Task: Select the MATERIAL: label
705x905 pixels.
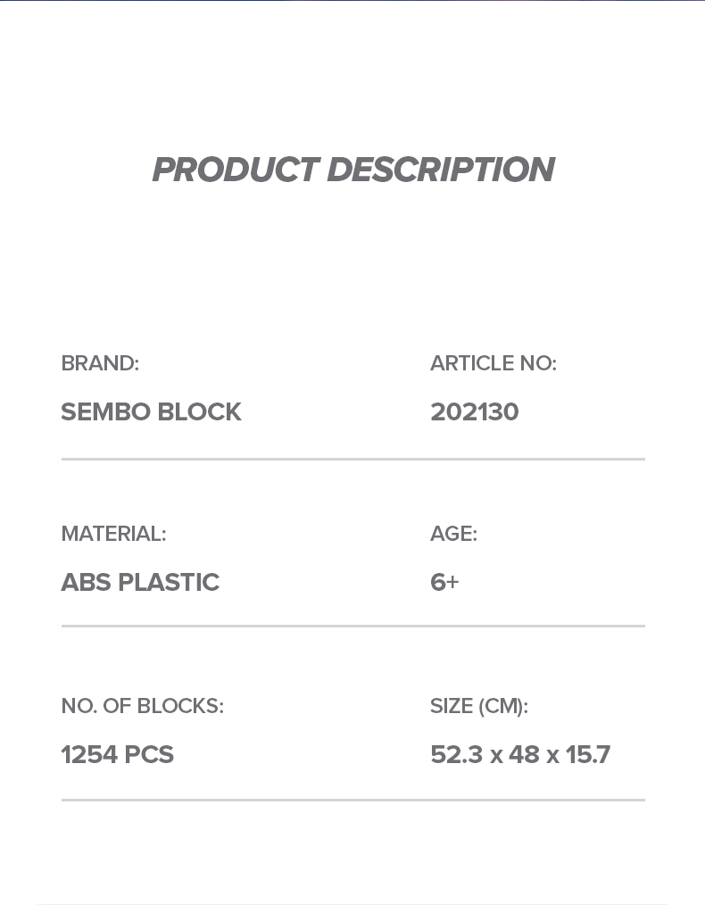Action: pos(113,534)
